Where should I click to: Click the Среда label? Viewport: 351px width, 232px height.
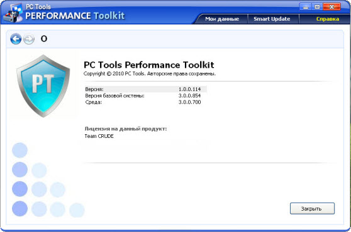pyautogui.click(x=94, y=102)
